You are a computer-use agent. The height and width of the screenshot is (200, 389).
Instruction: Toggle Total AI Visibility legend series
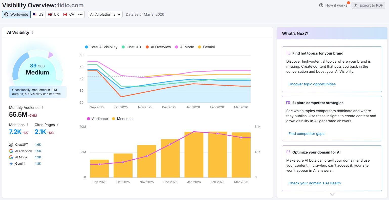coord(101,47)
